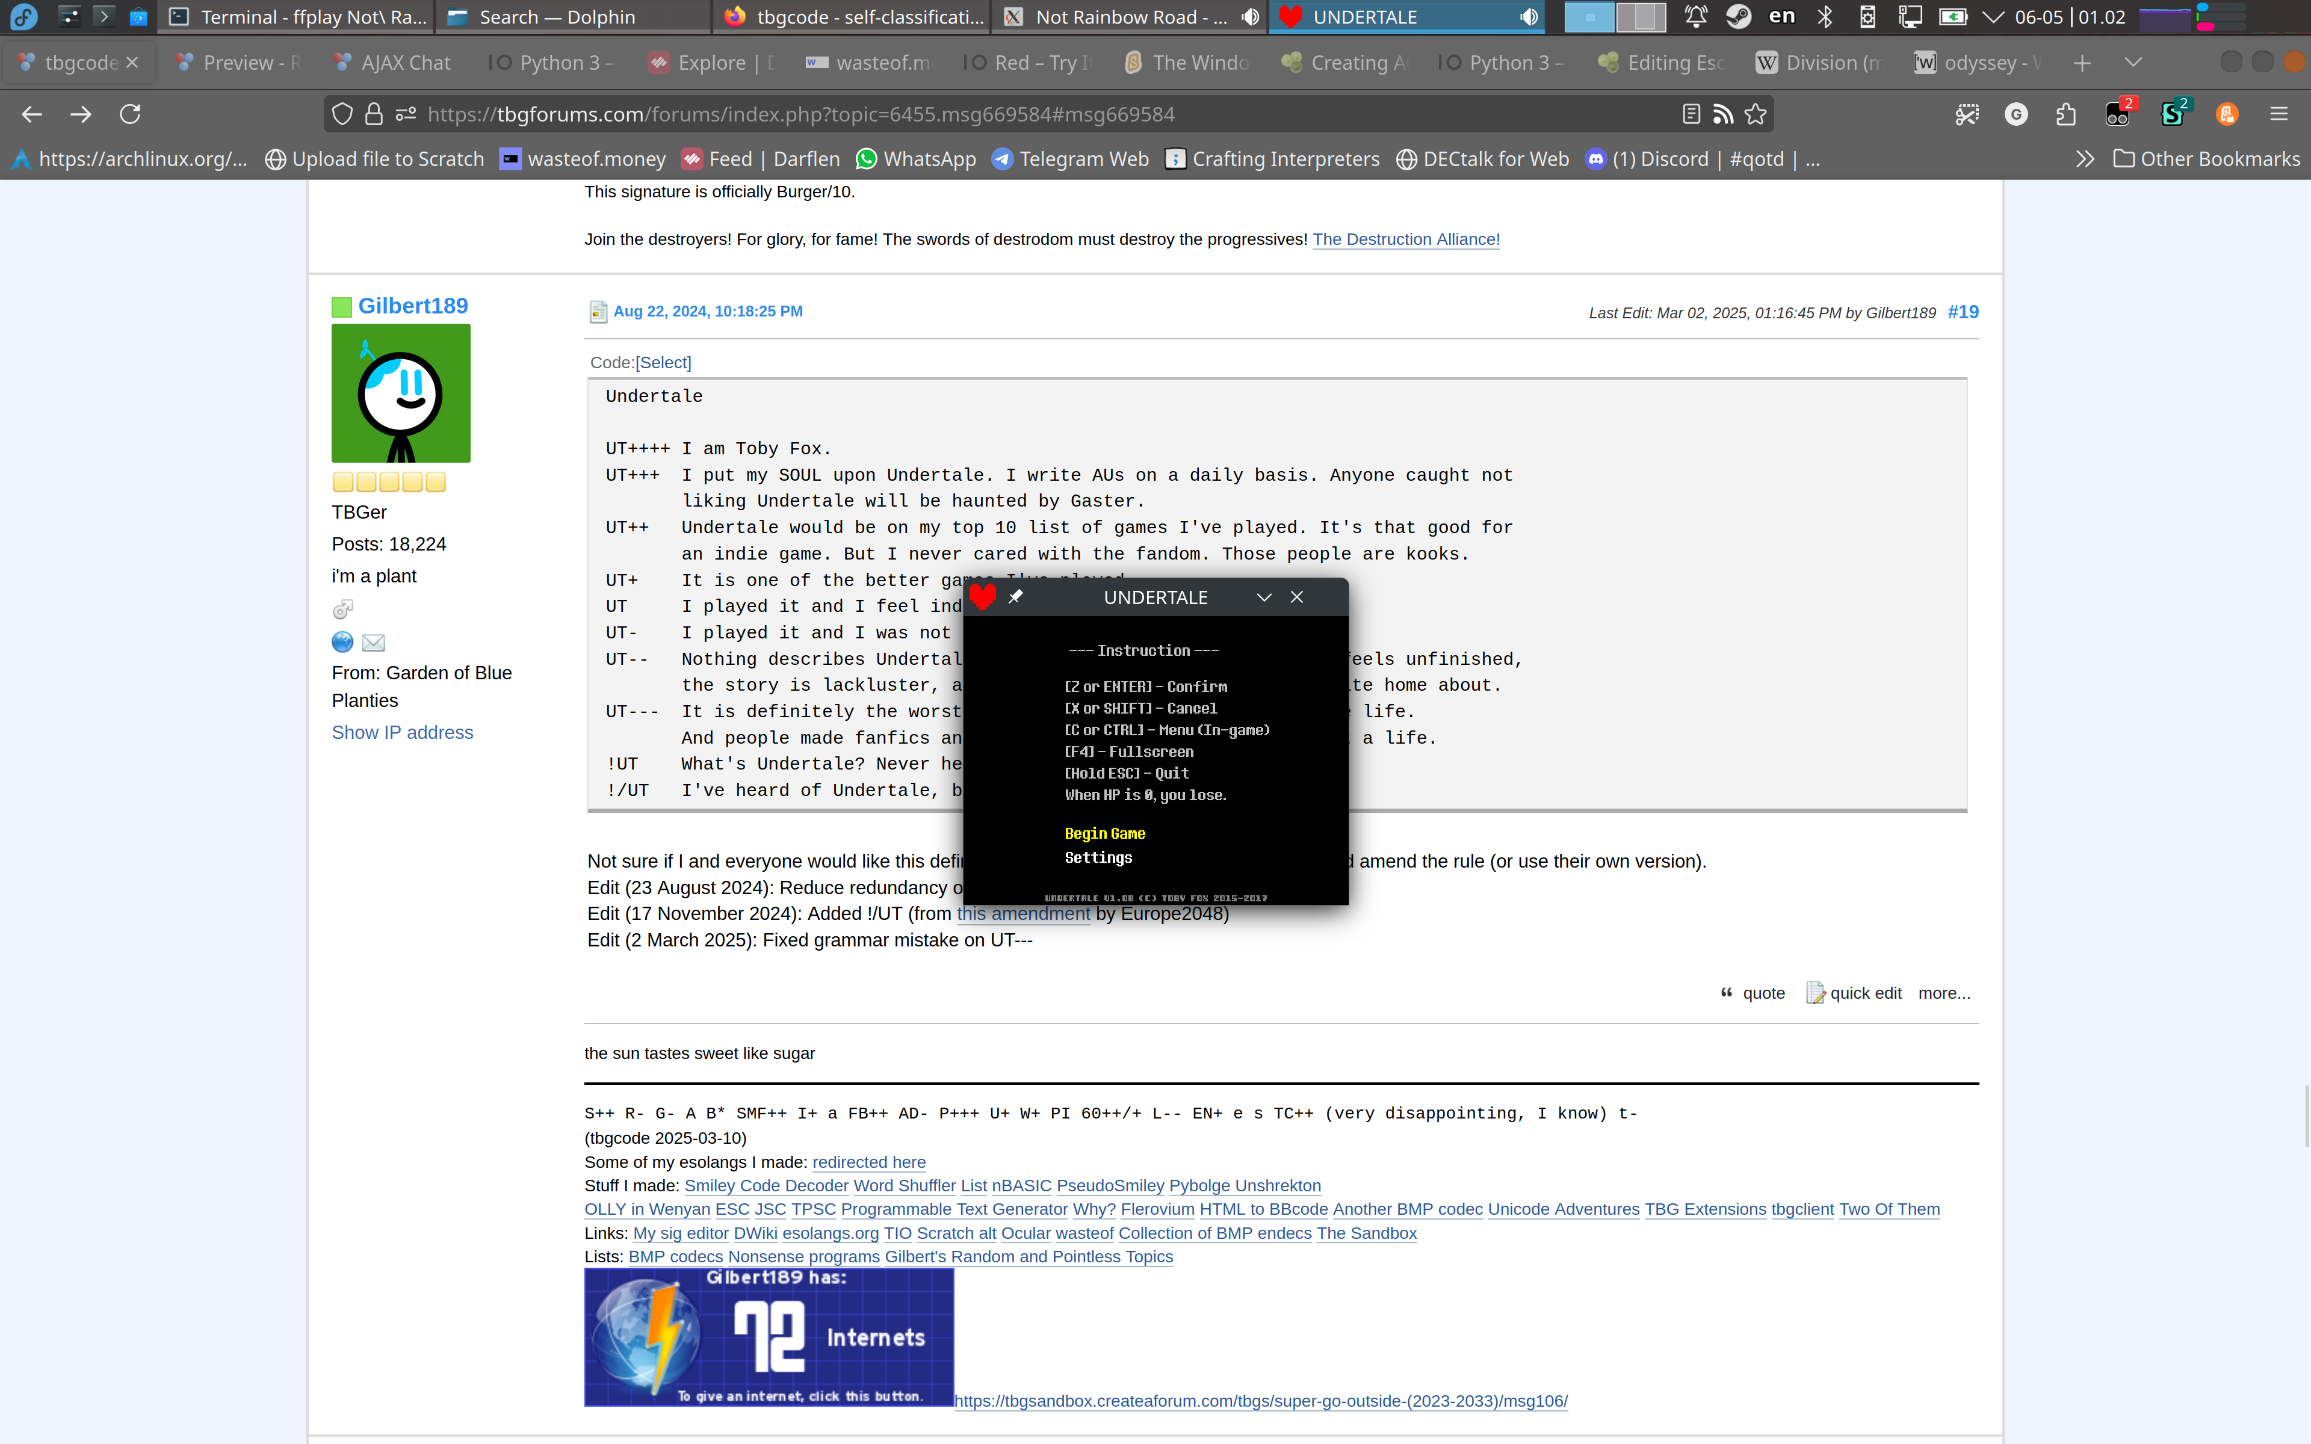Expand more... options on post #19
Viewport: 2311px width, 1444px height.
1943,993
